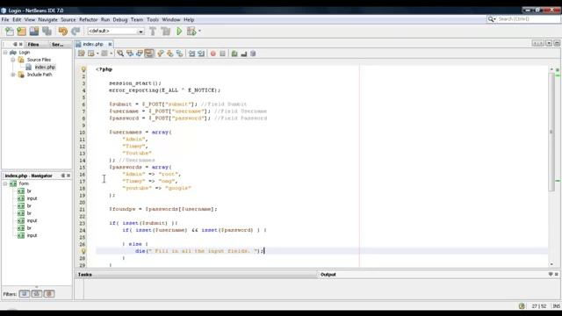Click the INS insert mode indicator
The image size is (562, 316).
point(556,306)
